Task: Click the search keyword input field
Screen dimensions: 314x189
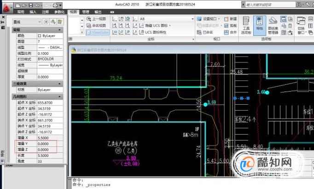Action: (x=271, y=5)
